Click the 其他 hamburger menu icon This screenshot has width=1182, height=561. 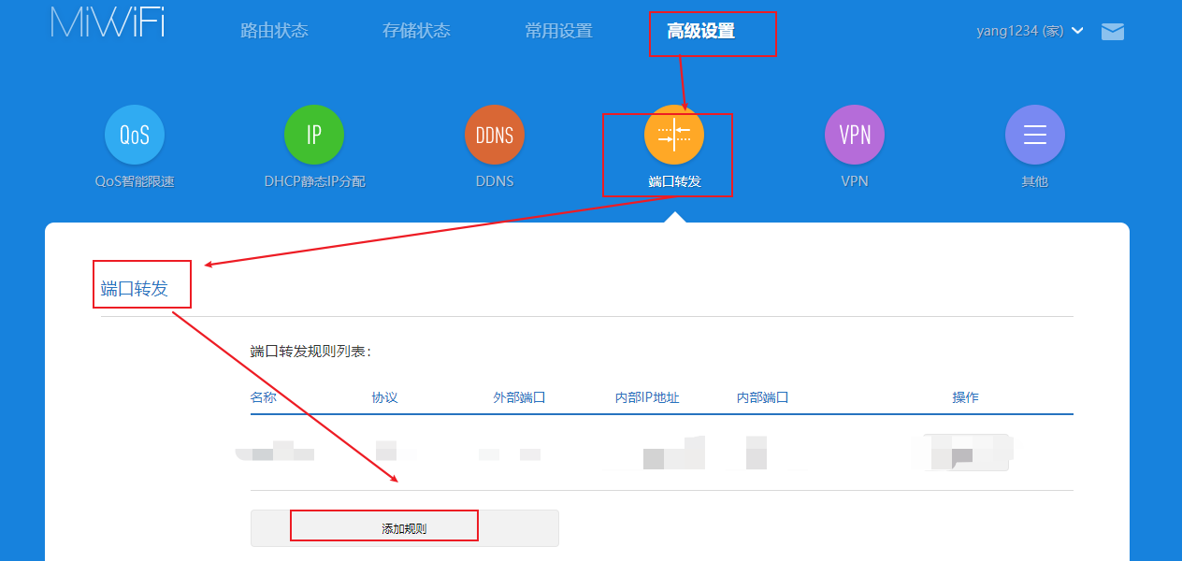click(x=1034, y=135)
